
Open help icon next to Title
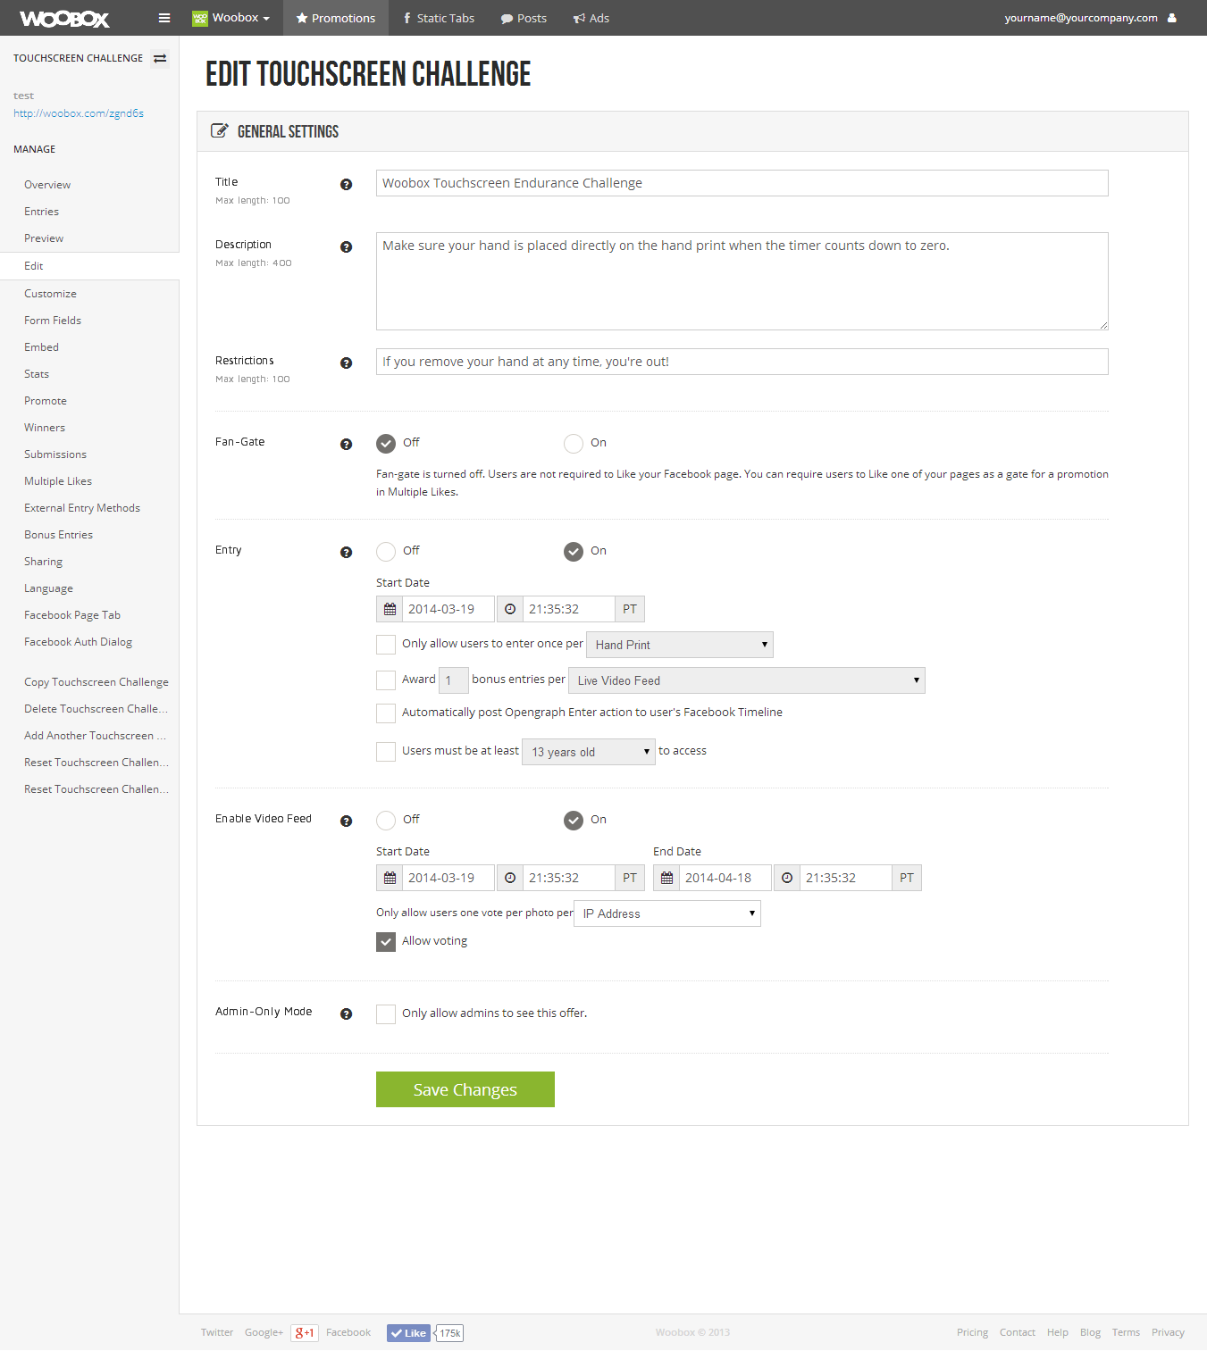[346, 185]
